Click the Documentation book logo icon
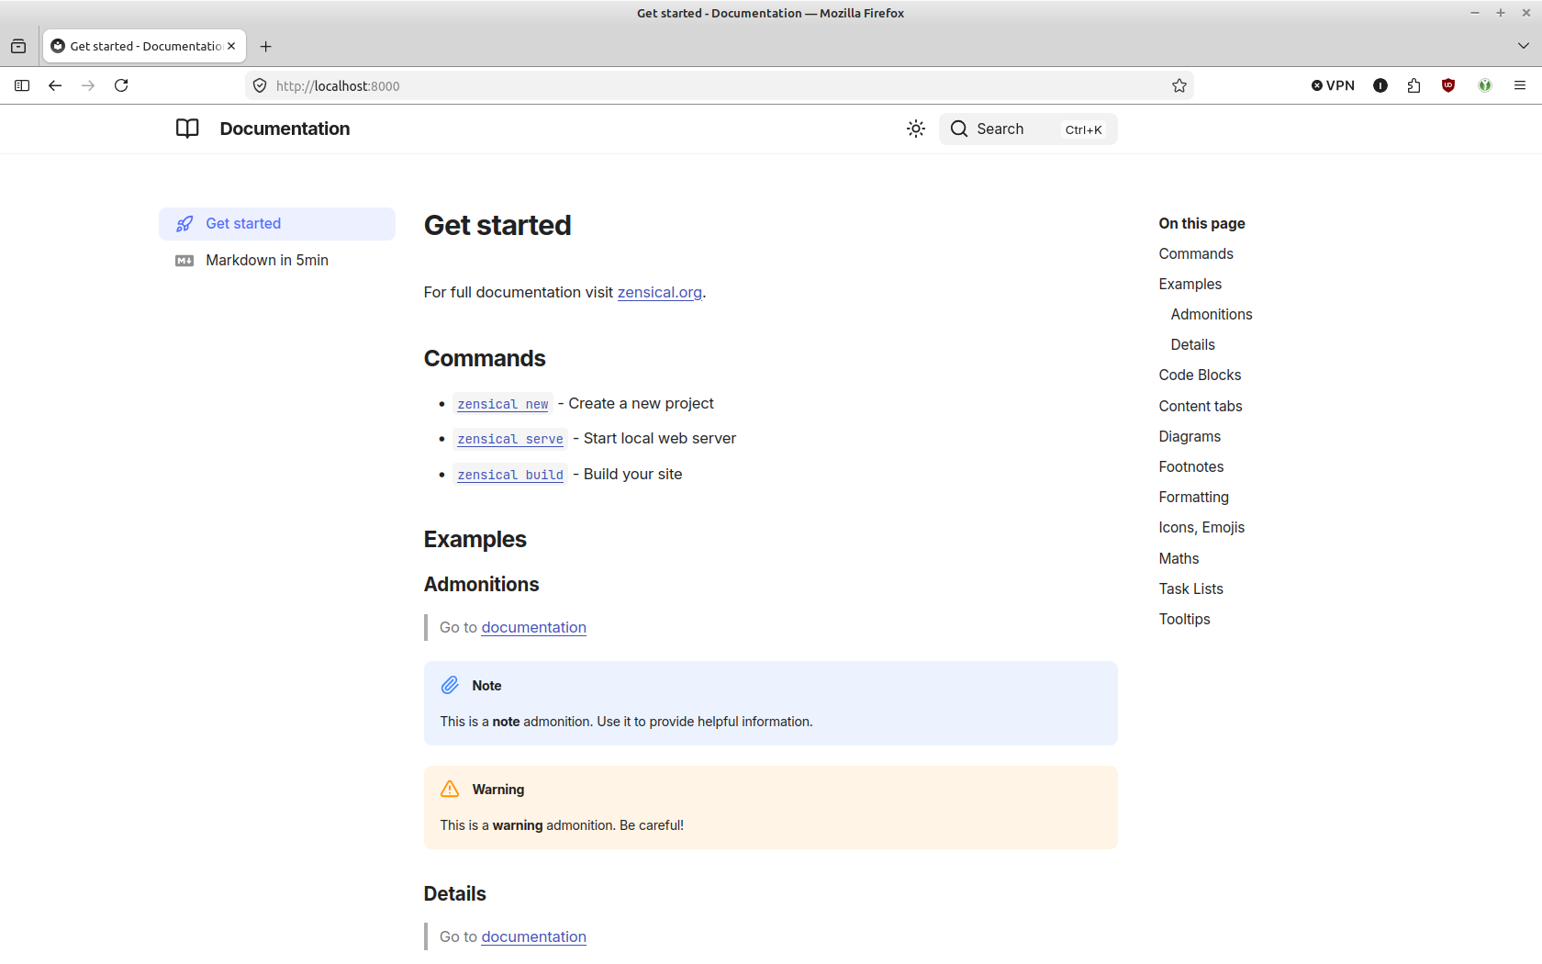 pyautogui.click(x=187, y=129)
